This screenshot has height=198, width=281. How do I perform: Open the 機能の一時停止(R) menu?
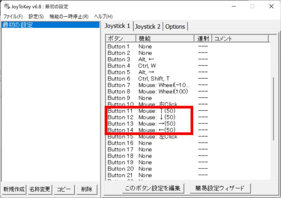pyautogui.click(x=69, y=16)
